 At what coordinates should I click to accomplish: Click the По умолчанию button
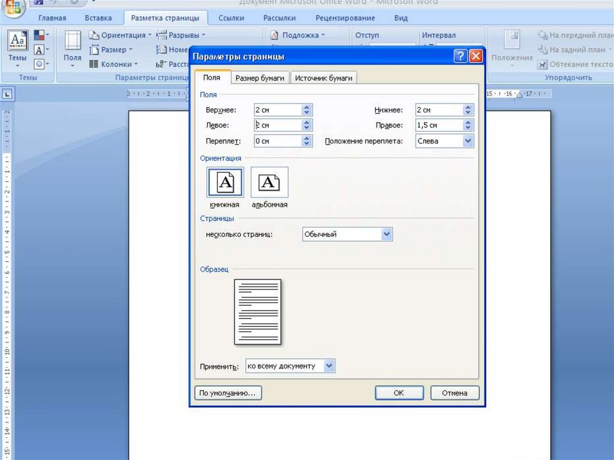coord(228,393)
